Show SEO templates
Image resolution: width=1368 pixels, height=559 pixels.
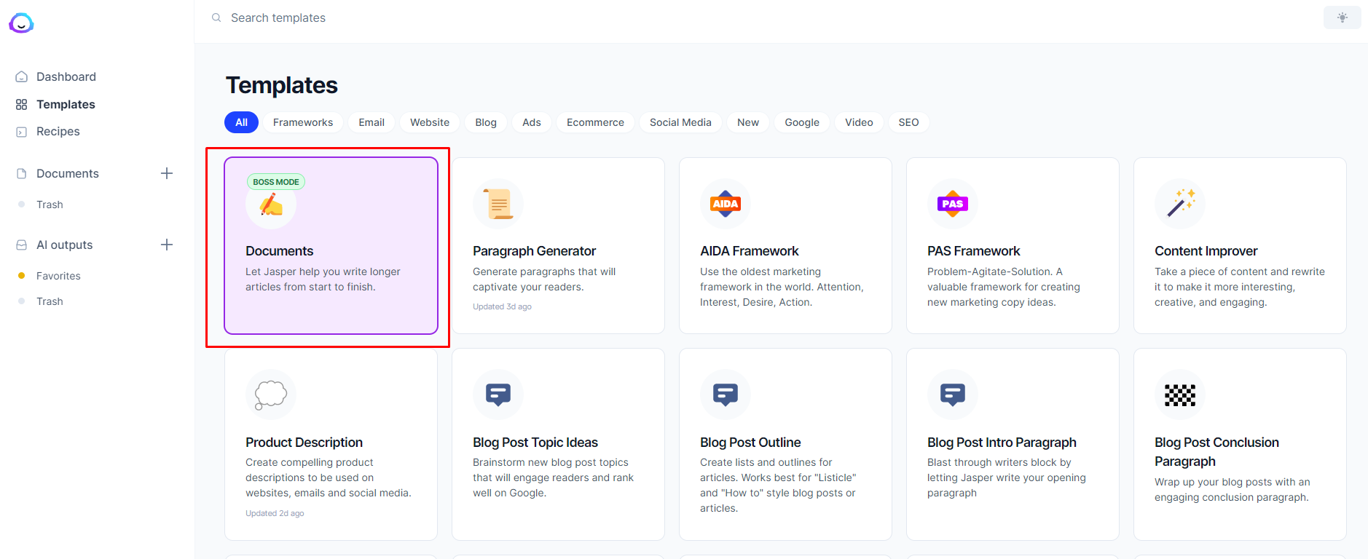point(909,122)
